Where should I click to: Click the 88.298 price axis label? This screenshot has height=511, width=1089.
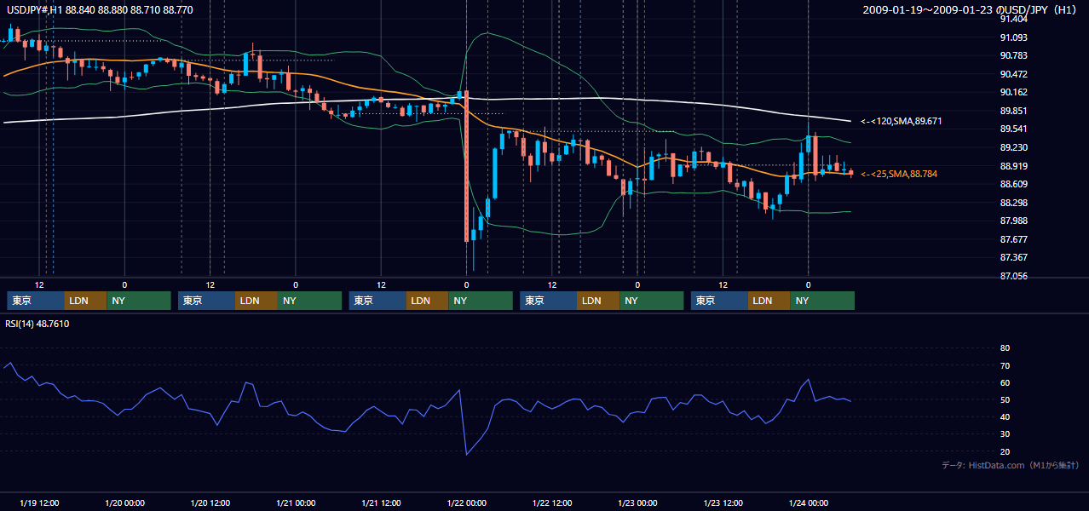pos(1013,203)
